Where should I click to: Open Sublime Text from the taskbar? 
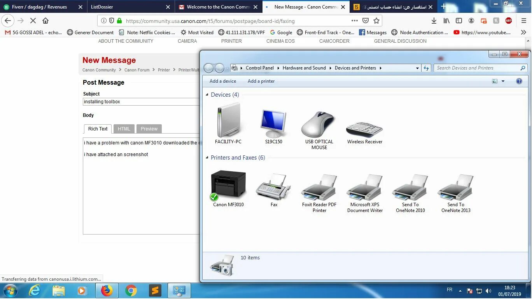pos(155,290)
